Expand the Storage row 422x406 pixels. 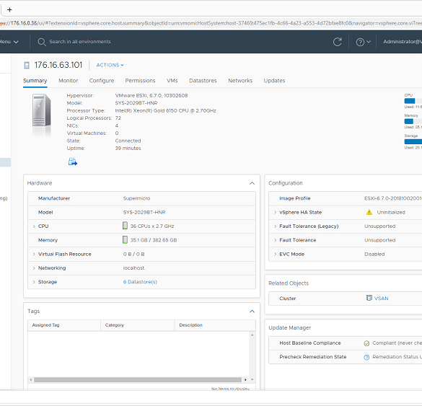click(x=34, y=282)
